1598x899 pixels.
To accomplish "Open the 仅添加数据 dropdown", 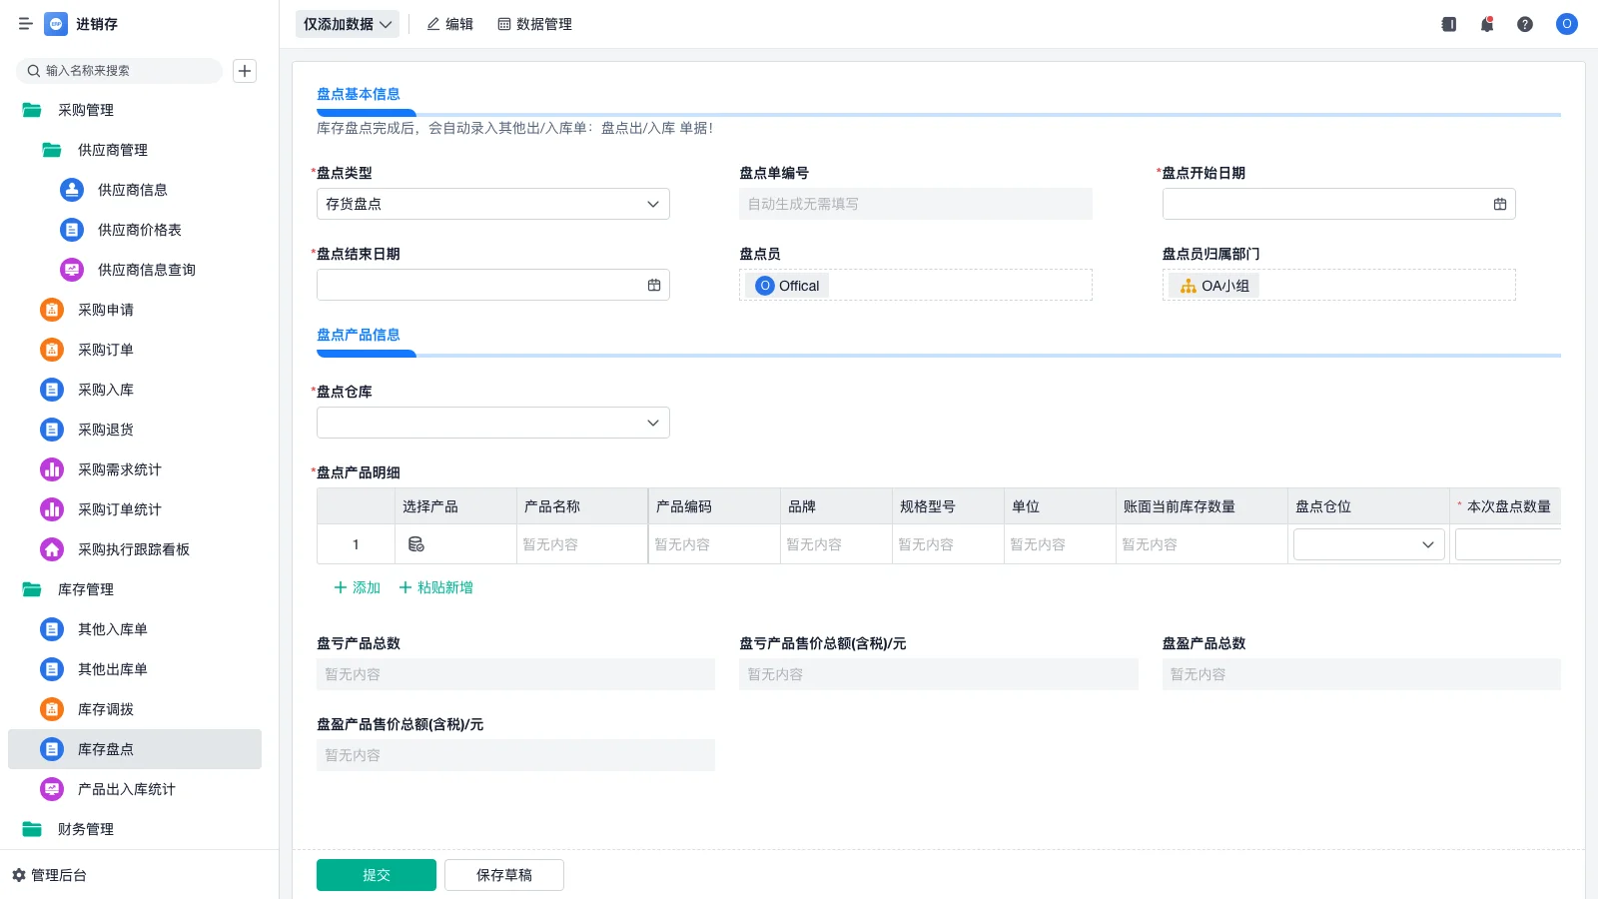I will pyautogui.click(x=348, y=24).
